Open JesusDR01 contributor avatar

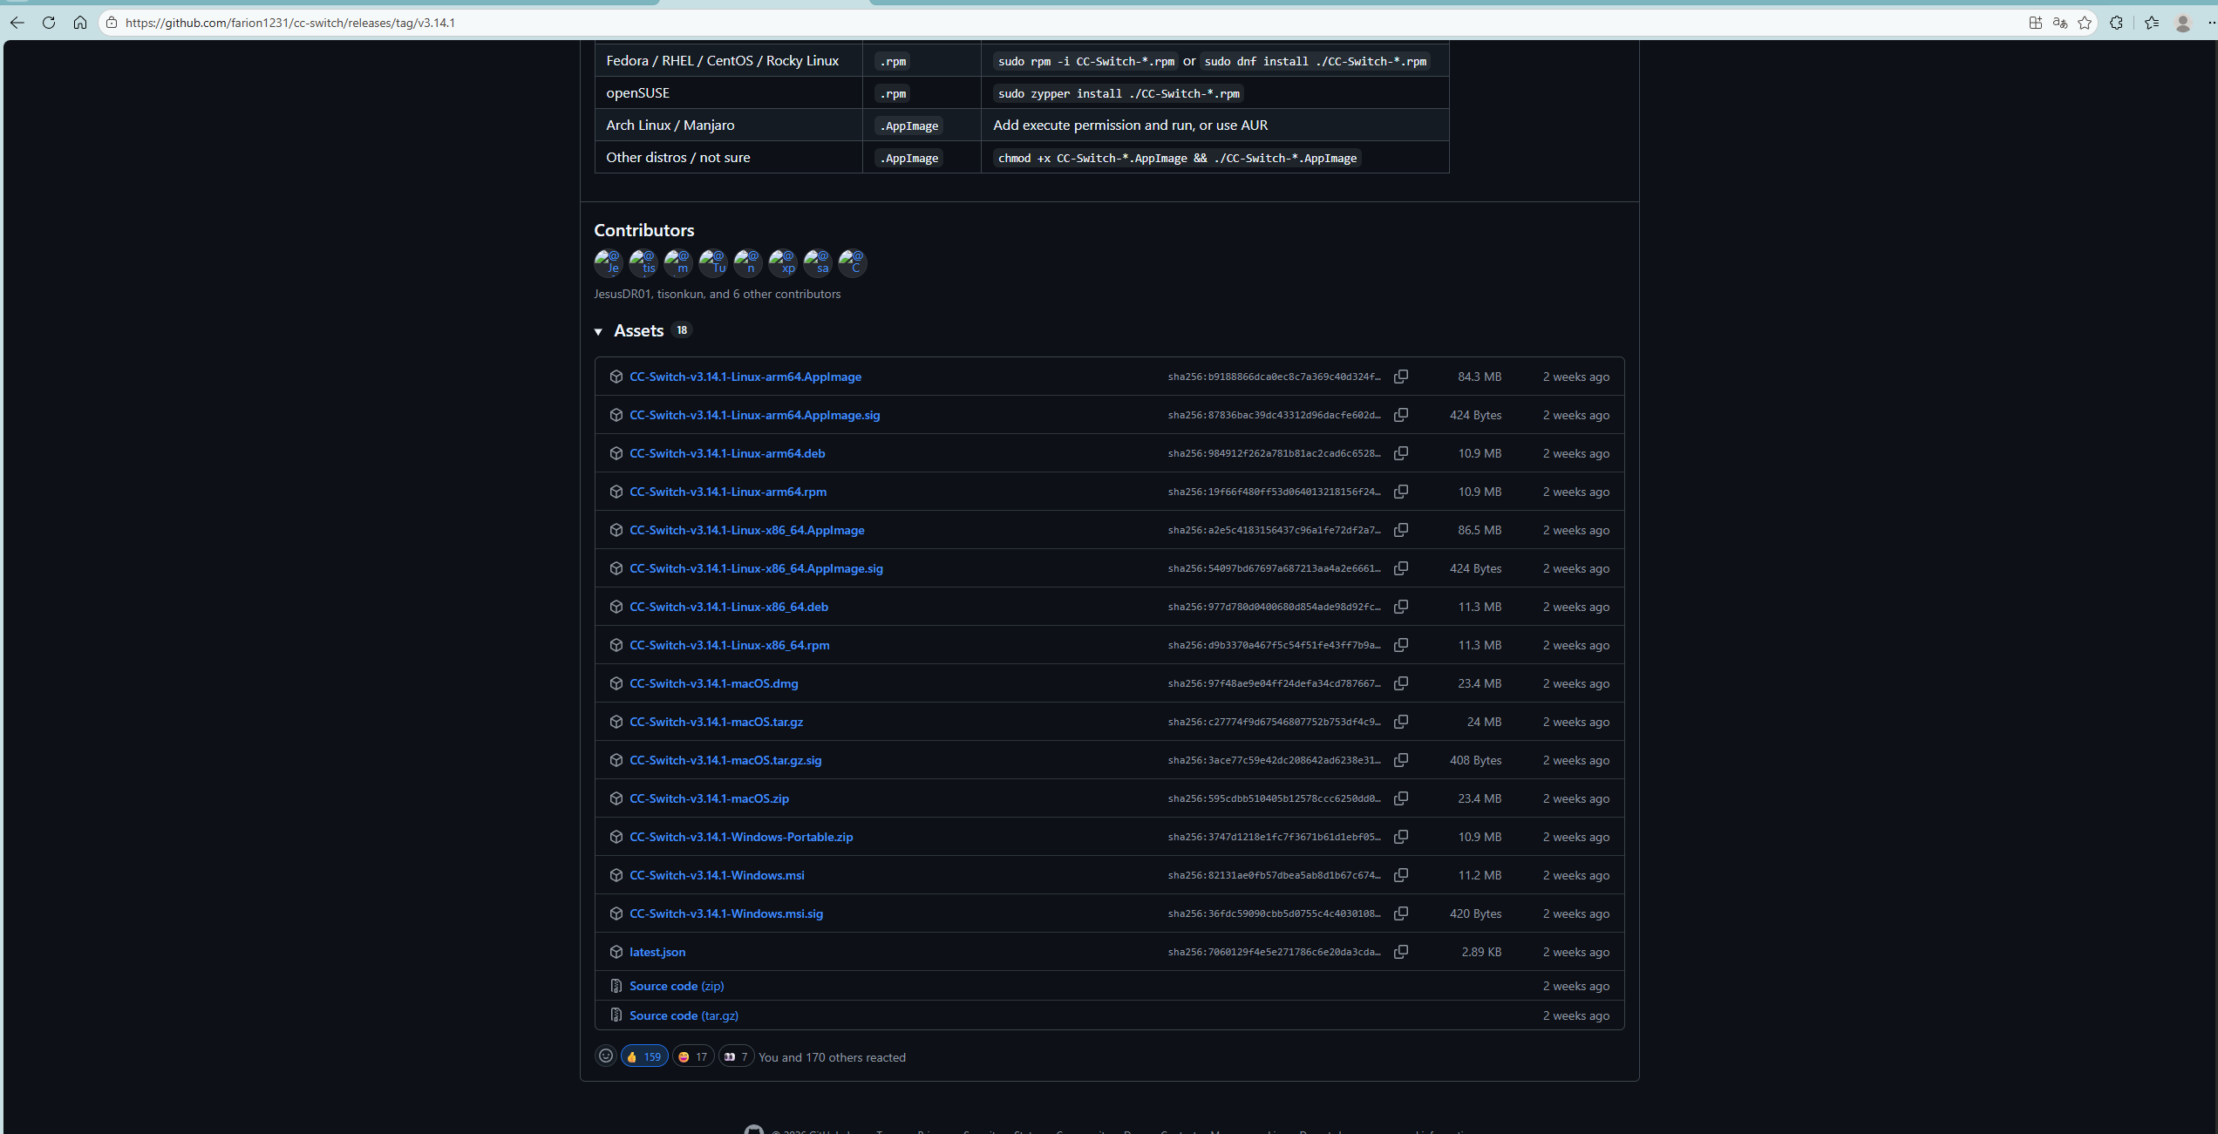coord(608,262)
